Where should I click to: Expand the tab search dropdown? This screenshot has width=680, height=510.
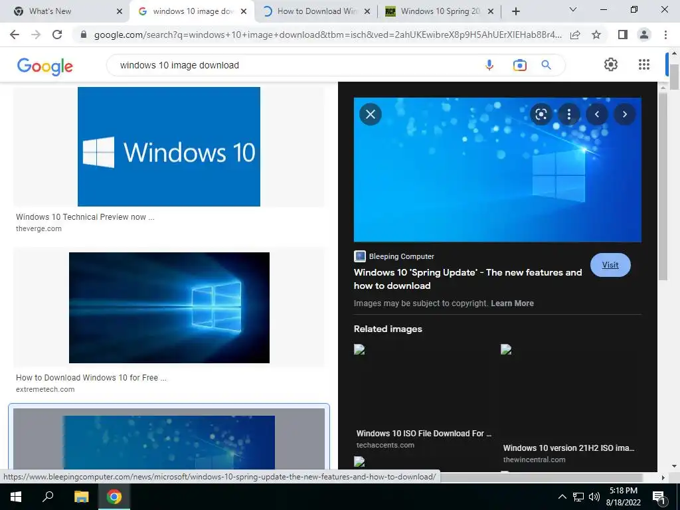click(x=573, y=9)
